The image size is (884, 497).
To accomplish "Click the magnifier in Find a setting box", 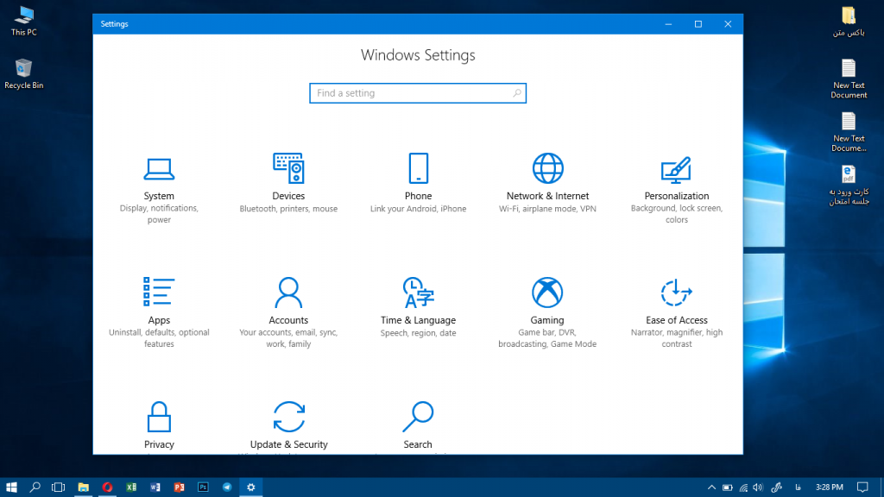I will pos(516,93).
